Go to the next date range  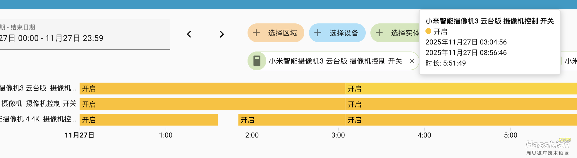pyautogui.click(x=222, y=35)
